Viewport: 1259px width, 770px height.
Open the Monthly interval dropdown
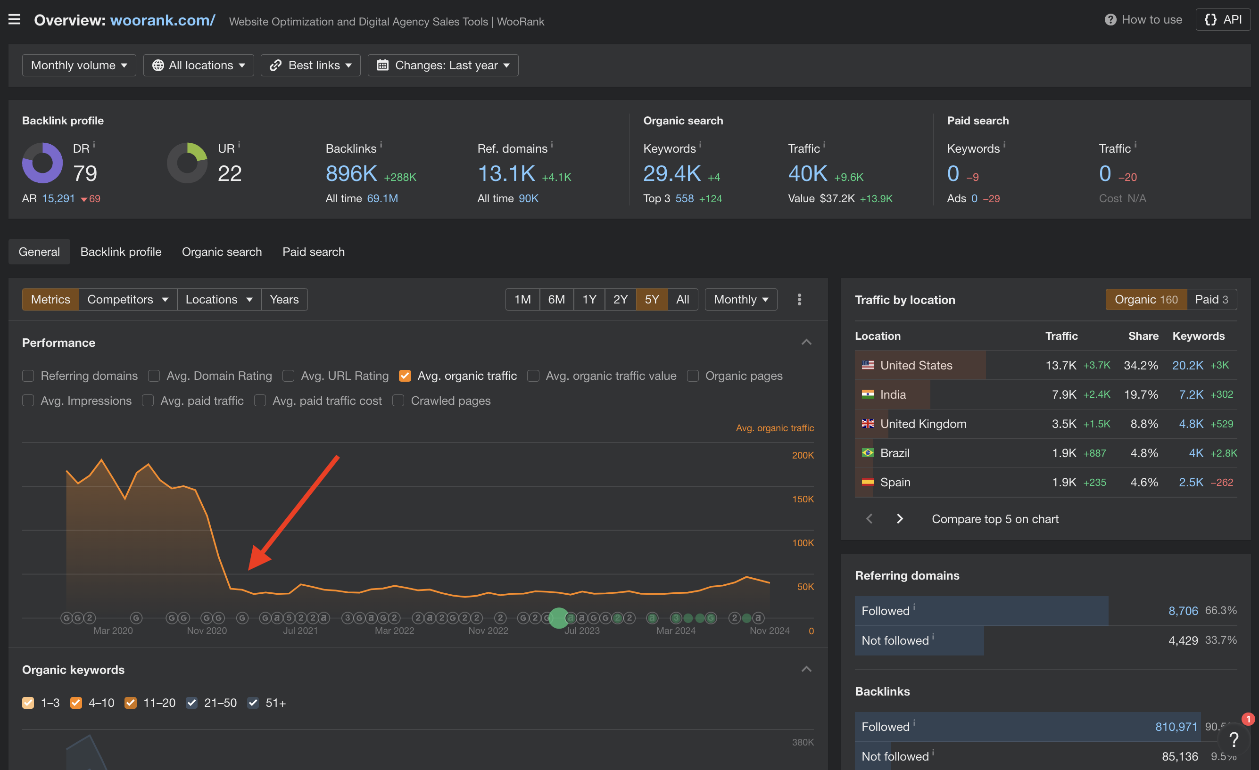tap(741, 299)
